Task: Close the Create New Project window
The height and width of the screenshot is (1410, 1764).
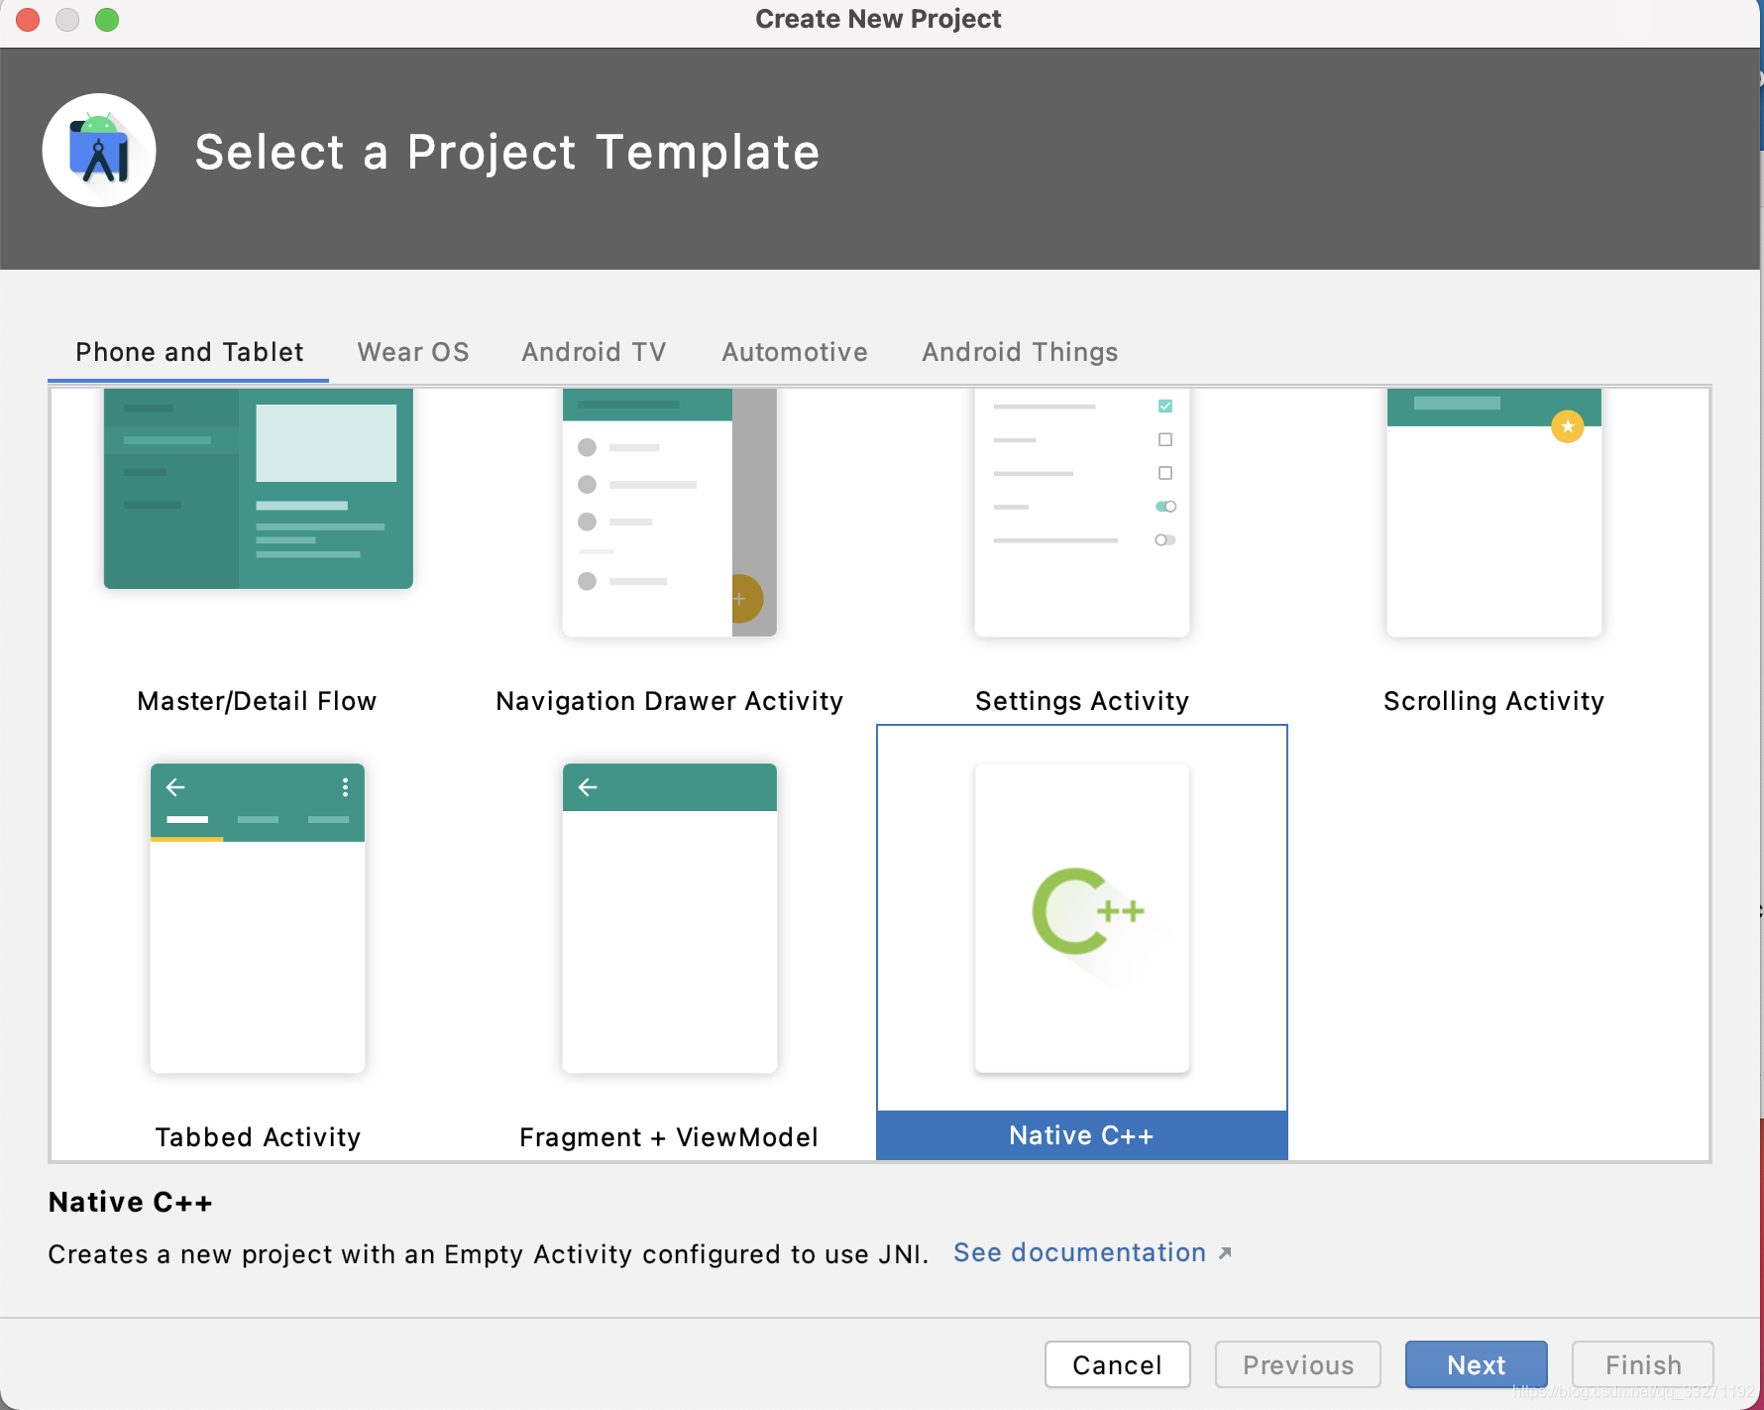Action: pyautogui.click(x=28, y=20)
